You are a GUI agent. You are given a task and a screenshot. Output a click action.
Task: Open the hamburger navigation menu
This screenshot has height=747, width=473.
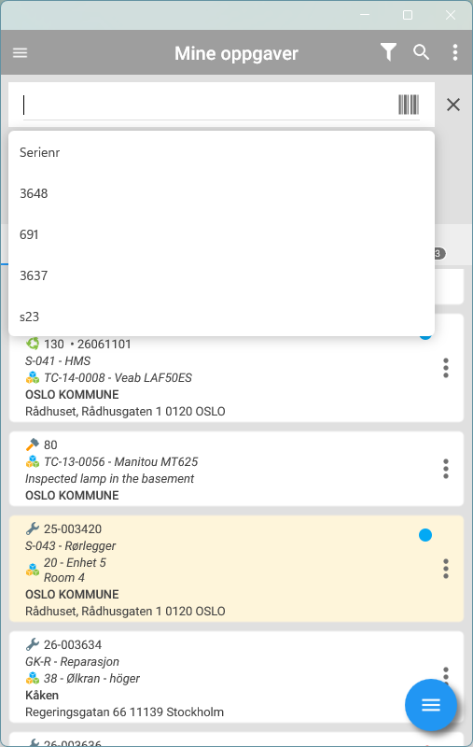tap(20, 53)
